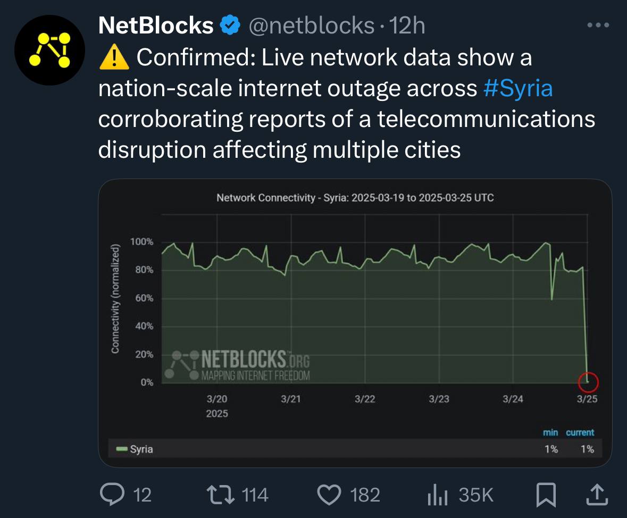Click the 12h timestamp

click(x=407, y=25)
